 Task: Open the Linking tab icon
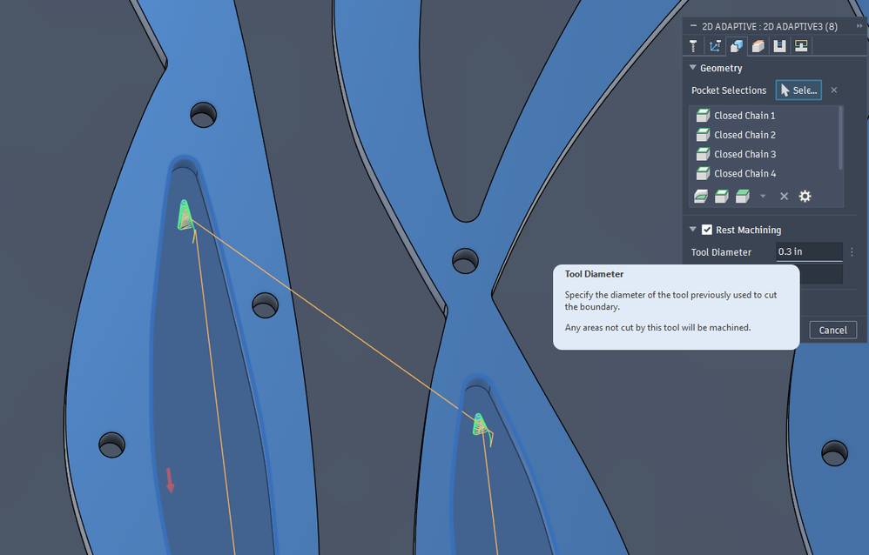[801, 46]
